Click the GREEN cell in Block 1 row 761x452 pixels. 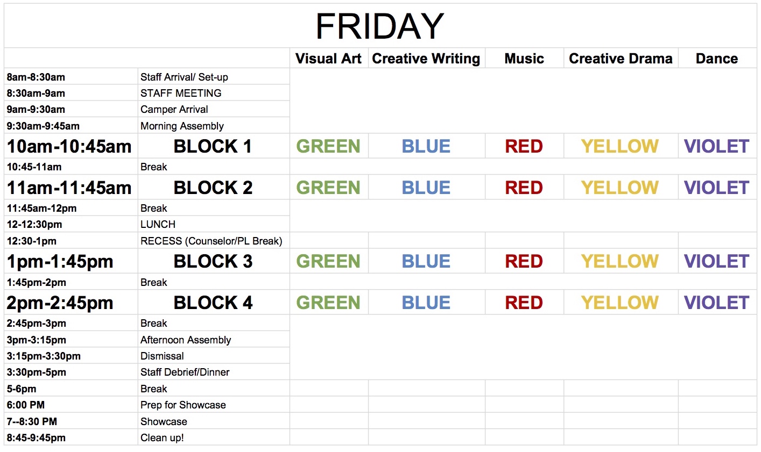(x=328, y=146)
